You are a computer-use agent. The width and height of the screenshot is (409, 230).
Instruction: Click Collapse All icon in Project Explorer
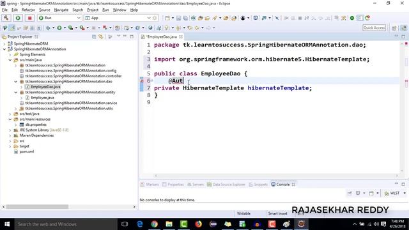coord(94,37)
